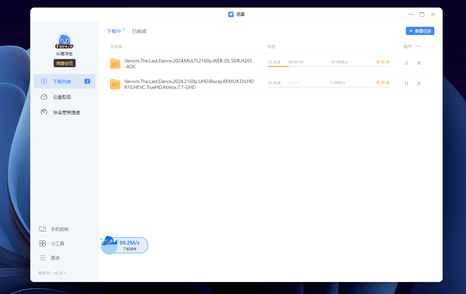Click the 00:00:54 remaining time
This screenshot has height=294, width=466.
click(x=296, y=62)
